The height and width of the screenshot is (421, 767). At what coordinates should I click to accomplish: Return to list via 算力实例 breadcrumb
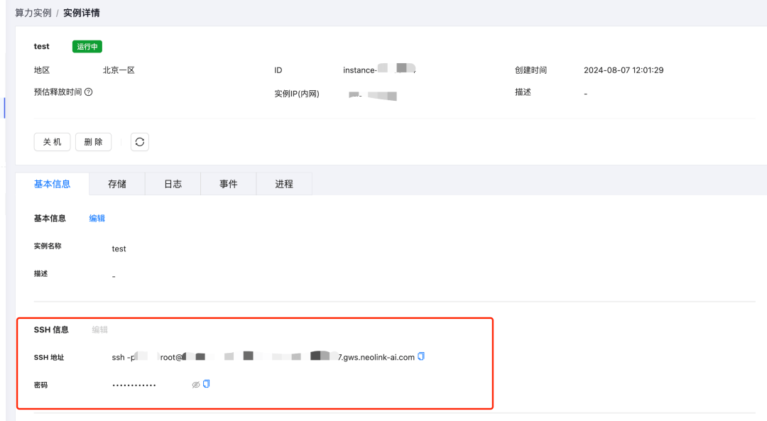(32, 12)
